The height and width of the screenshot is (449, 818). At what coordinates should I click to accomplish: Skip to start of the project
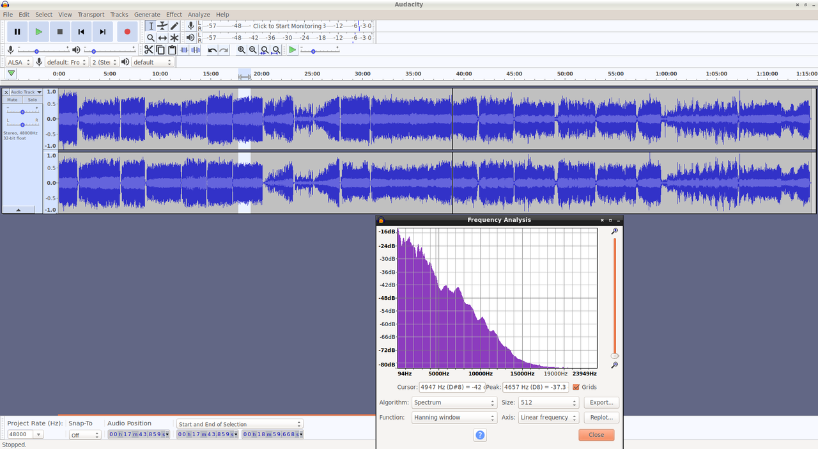(x=81, y=31)
